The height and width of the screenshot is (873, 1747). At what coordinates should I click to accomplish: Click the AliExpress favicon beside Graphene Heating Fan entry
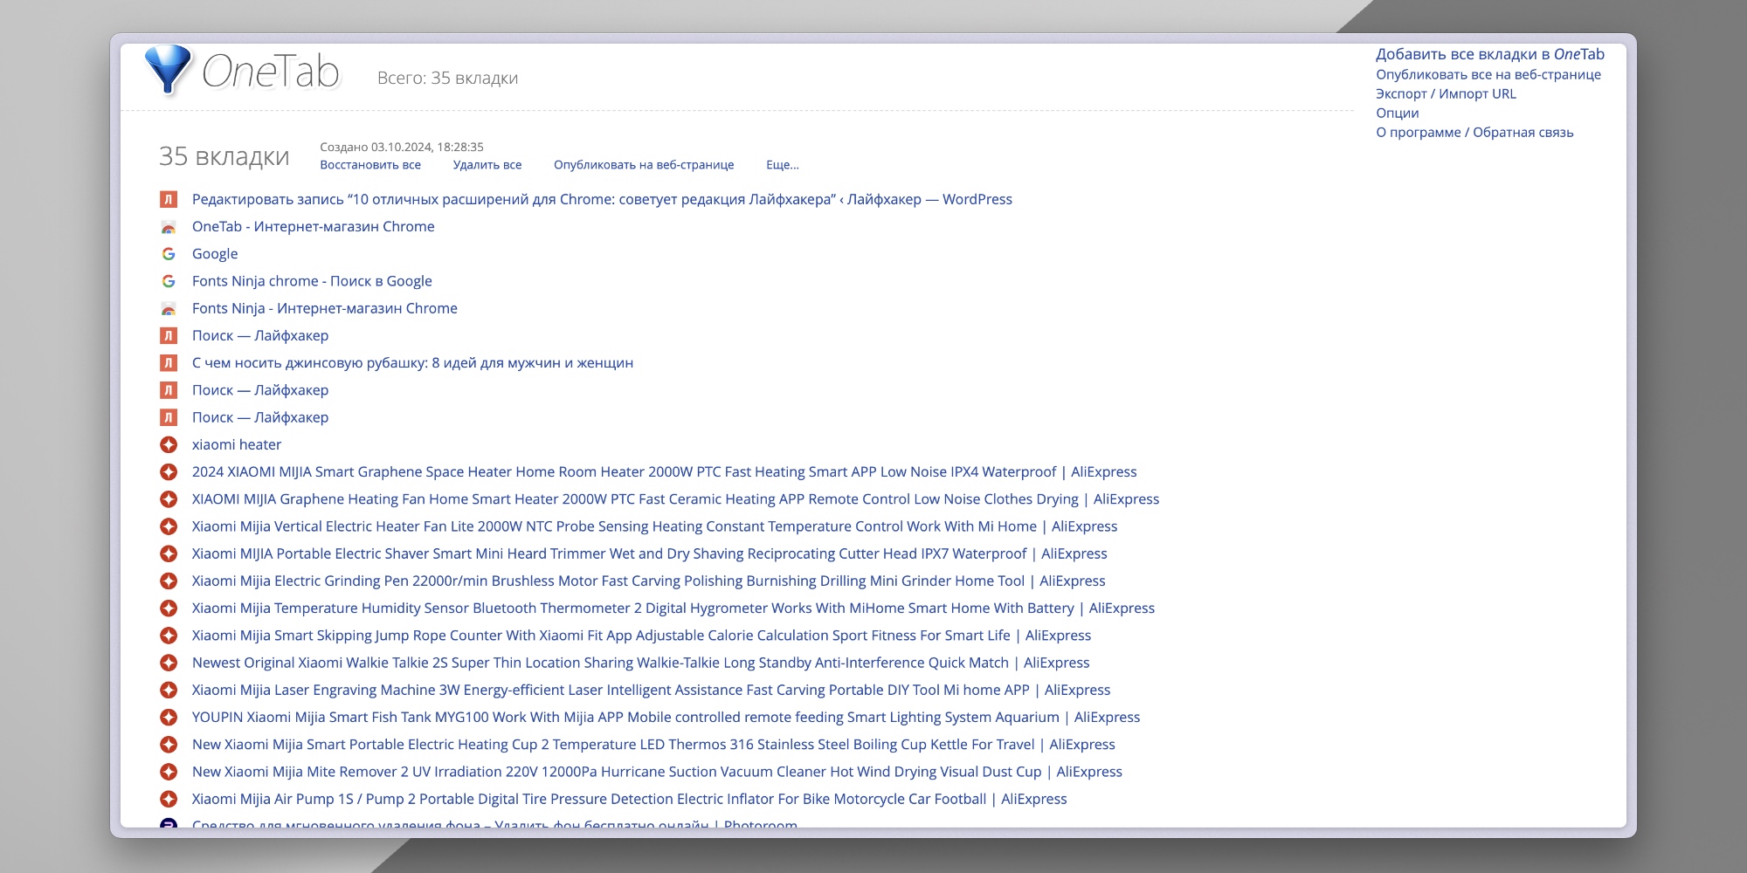[x=169, y=499]
